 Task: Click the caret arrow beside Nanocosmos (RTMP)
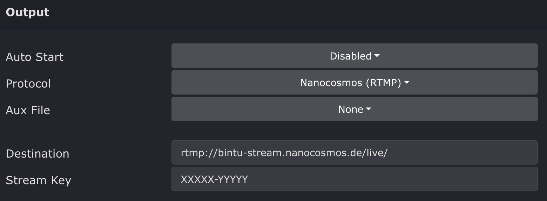[407, 83]
